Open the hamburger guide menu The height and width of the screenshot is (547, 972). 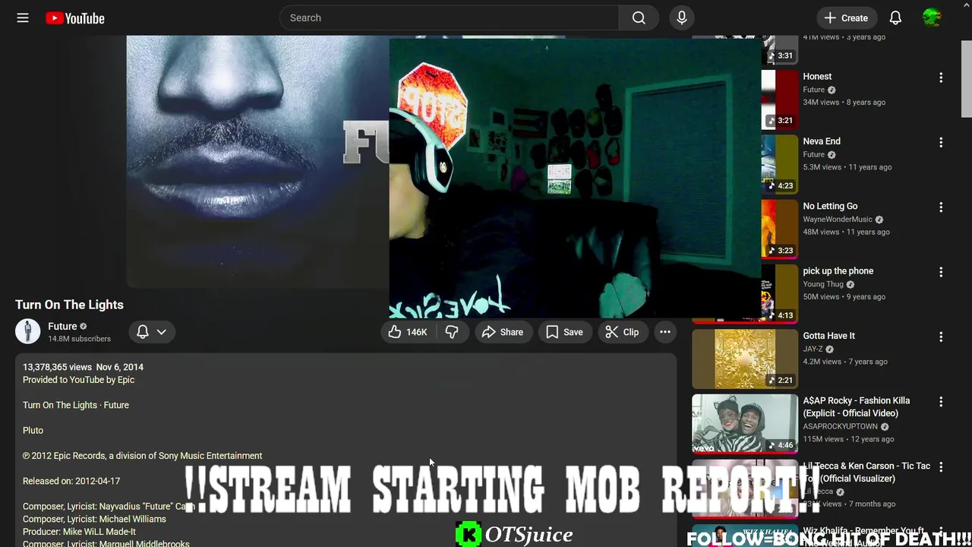[23, 17]
